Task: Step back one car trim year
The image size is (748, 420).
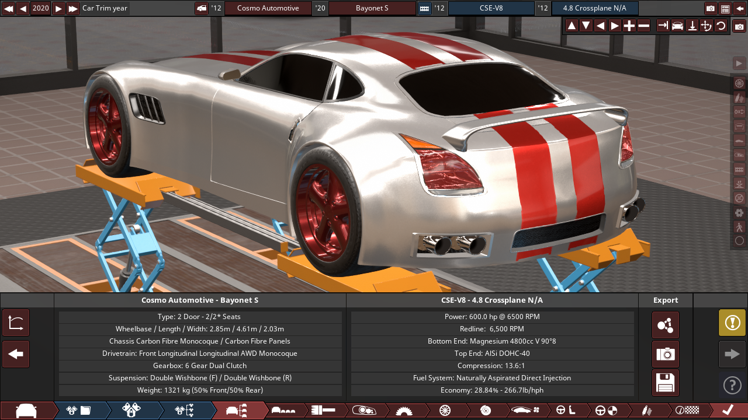Action: [x=23, y=8]
